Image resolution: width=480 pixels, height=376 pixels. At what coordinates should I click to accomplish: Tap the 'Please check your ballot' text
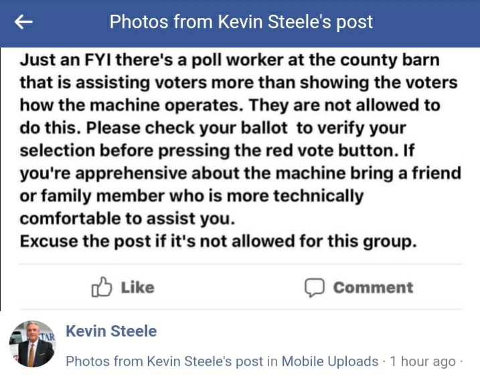(187, 128)
